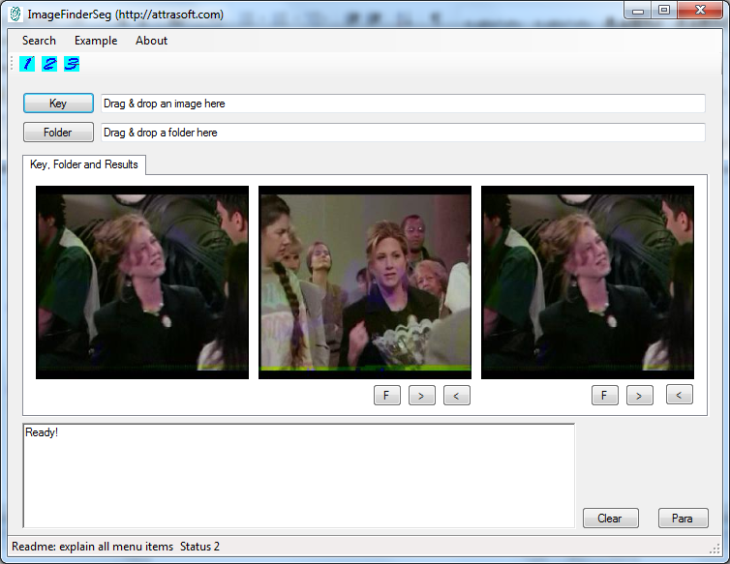This screenshot has height=564, width=730.
Task: Open the Search menu
Action: [39, 41]
